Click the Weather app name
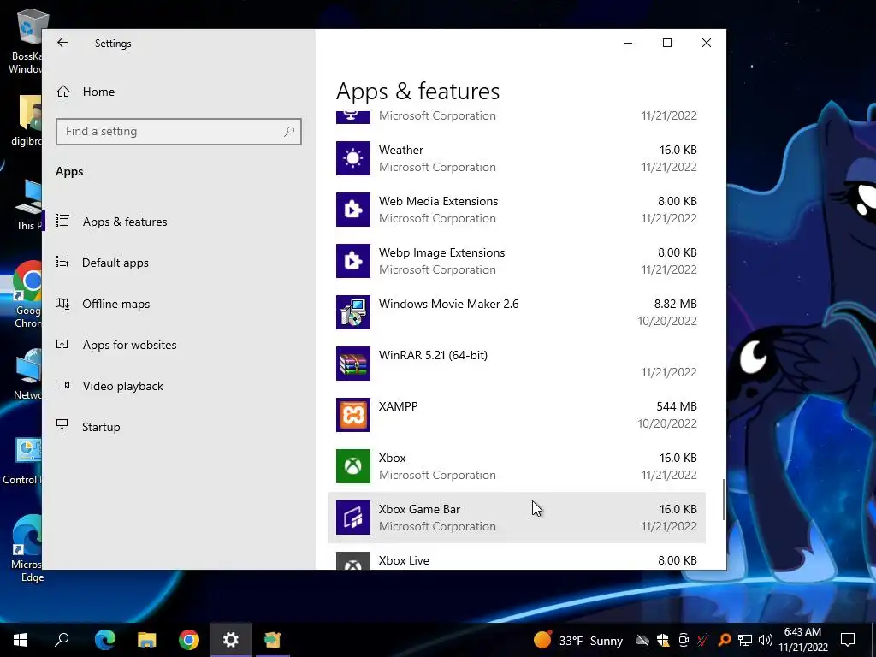The width and height of the screenshot is (876, 657). (x=401, y=150)
